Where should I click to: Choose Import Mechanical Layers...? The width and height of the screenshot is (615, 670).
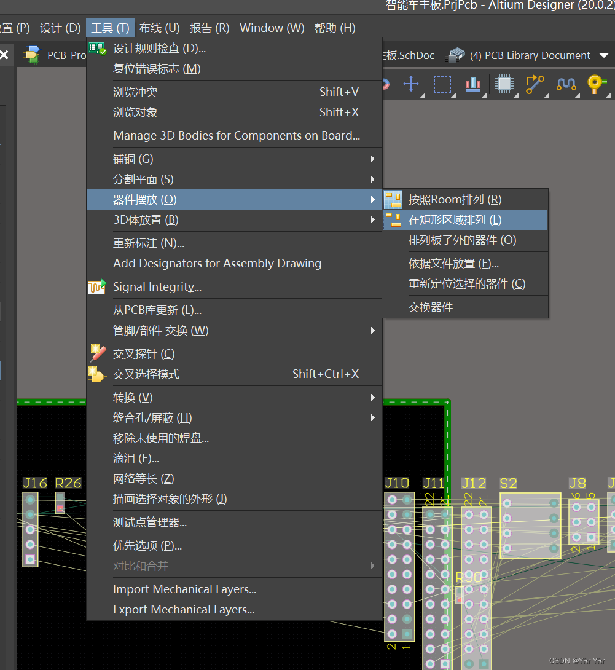click(234, 589)
